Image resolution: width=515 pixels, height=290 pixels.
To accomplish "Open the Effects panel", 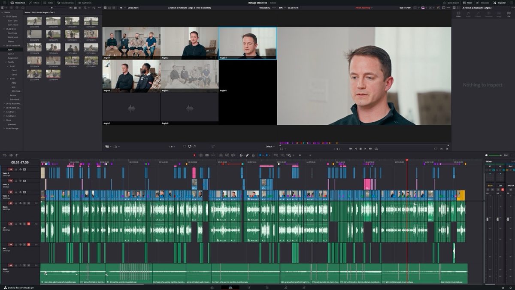I will click(x=34, y=3).
